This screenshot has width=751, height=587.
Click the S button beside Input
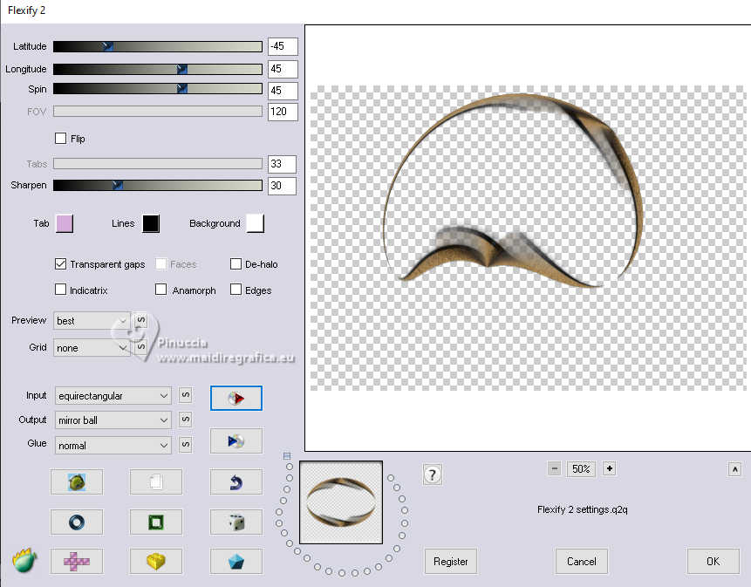click(x=186, y=395)
